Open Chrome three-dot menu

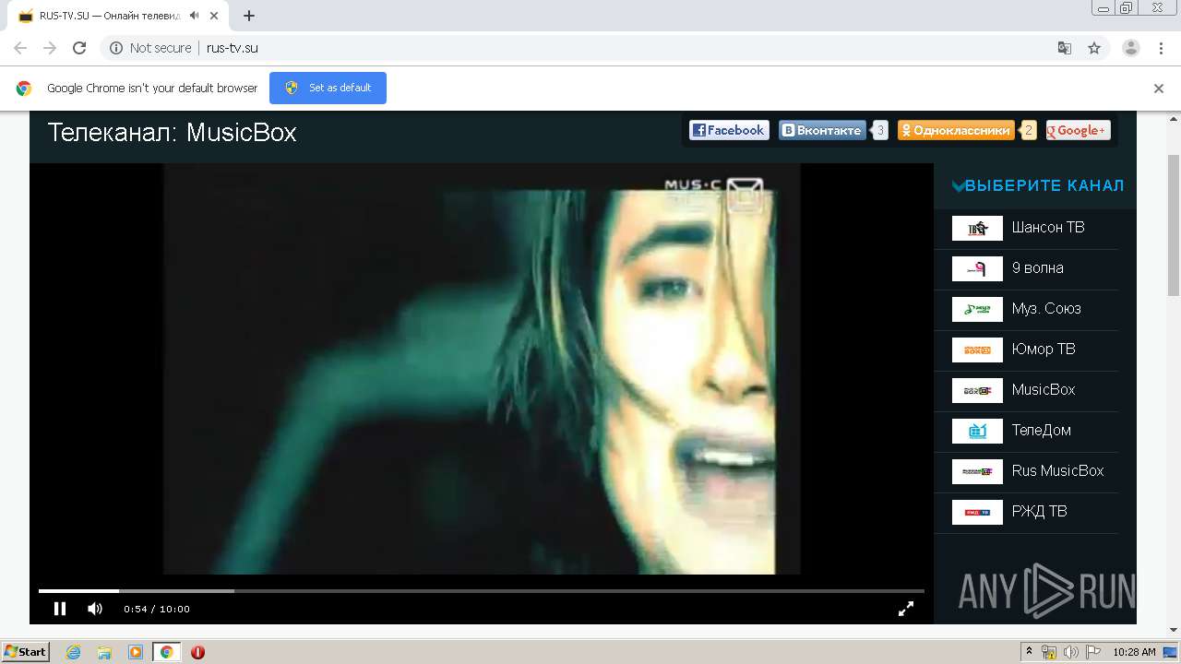pos(1161,48)
